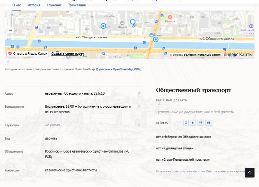Image resolution: width=259 pixels, height=187 pixels.
Task: Click the scroll-to-top arrow button
Action: pyautogui.click(x=250, y=173)
